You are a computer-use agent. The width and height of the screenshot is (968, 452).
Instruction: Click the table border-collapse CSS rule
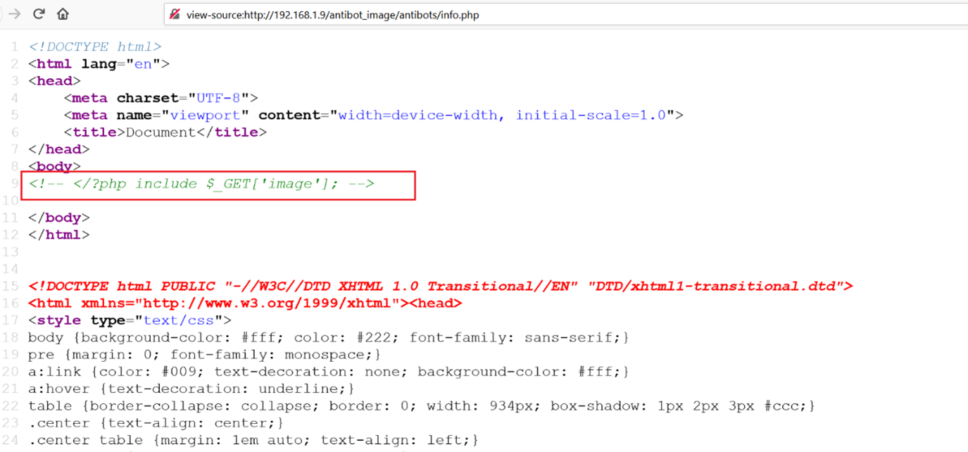421,406
